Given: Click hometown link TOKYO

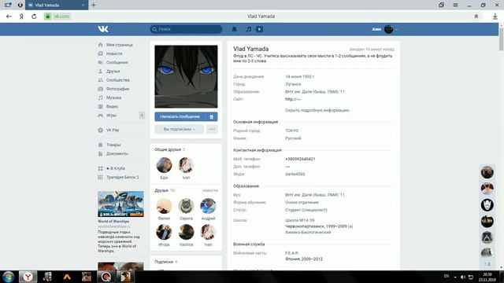Looking at the screenshot, I should click(x=292, y=130).
